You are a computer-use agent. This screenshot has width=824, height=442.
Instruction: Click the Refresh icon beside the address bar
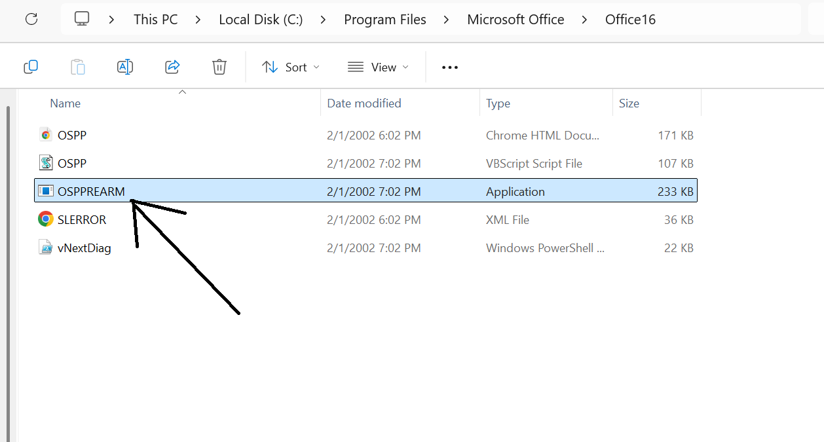pyautogui.click(x=31, y=19)
